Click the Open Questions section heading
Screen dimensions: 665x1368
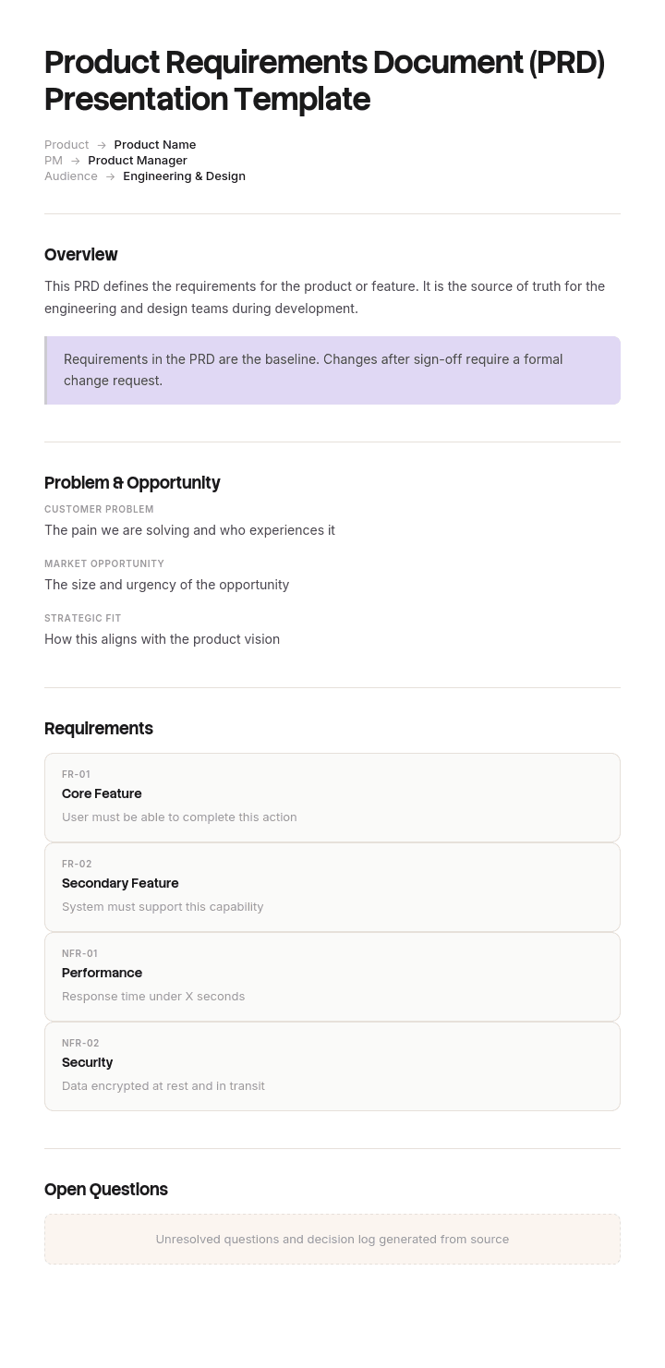[x=106, y=1190]
